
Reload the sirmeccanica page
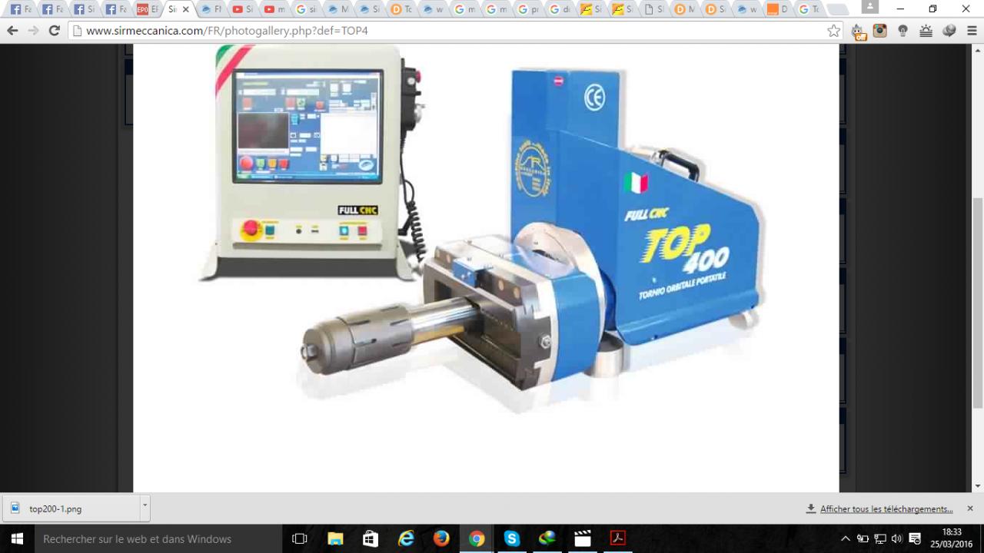pos(54,31)
